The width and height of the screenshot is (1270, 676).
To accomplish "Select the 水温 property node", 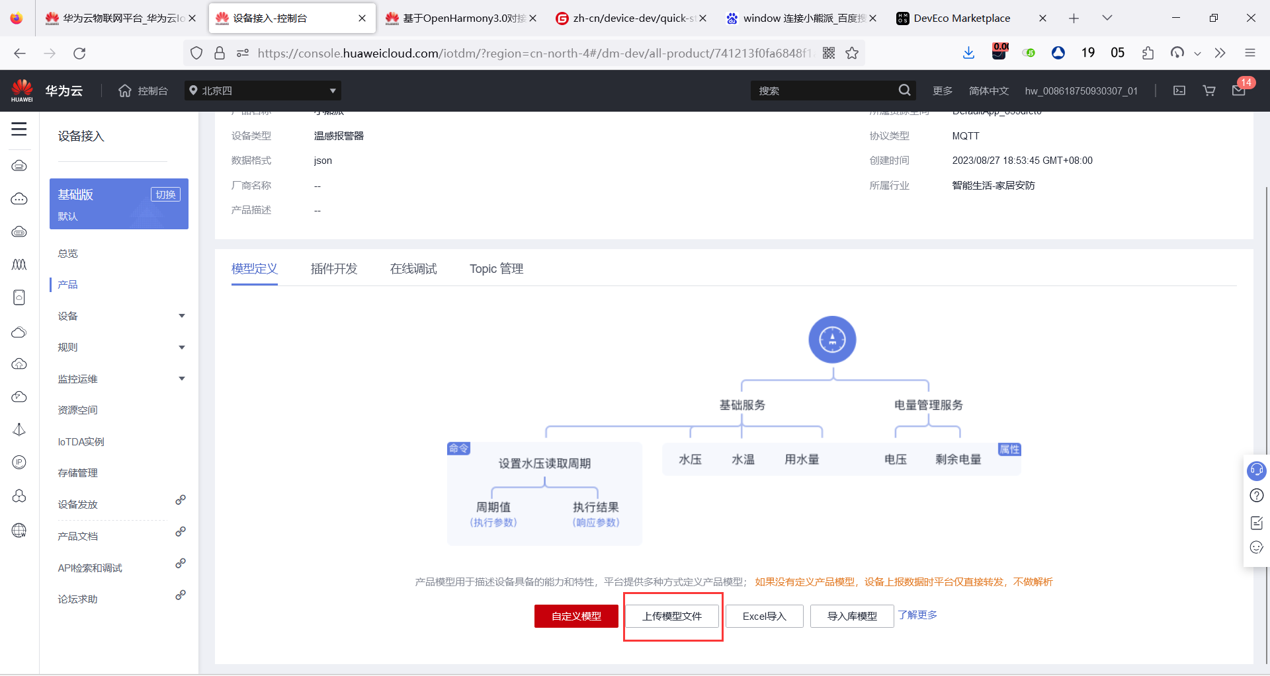I will point(743,459).
